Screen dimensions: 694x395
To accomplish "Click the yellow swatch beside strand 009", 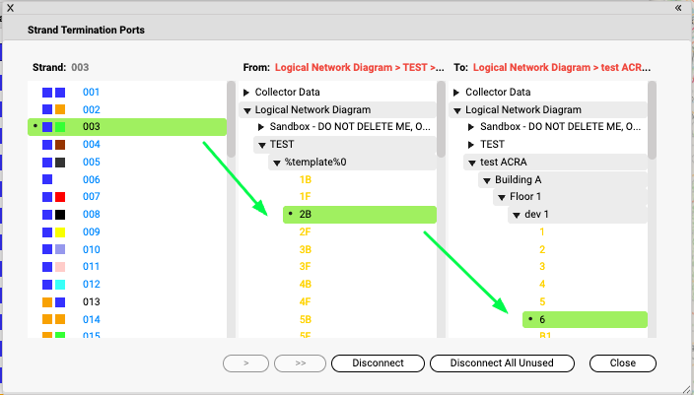I will (60, 232).
